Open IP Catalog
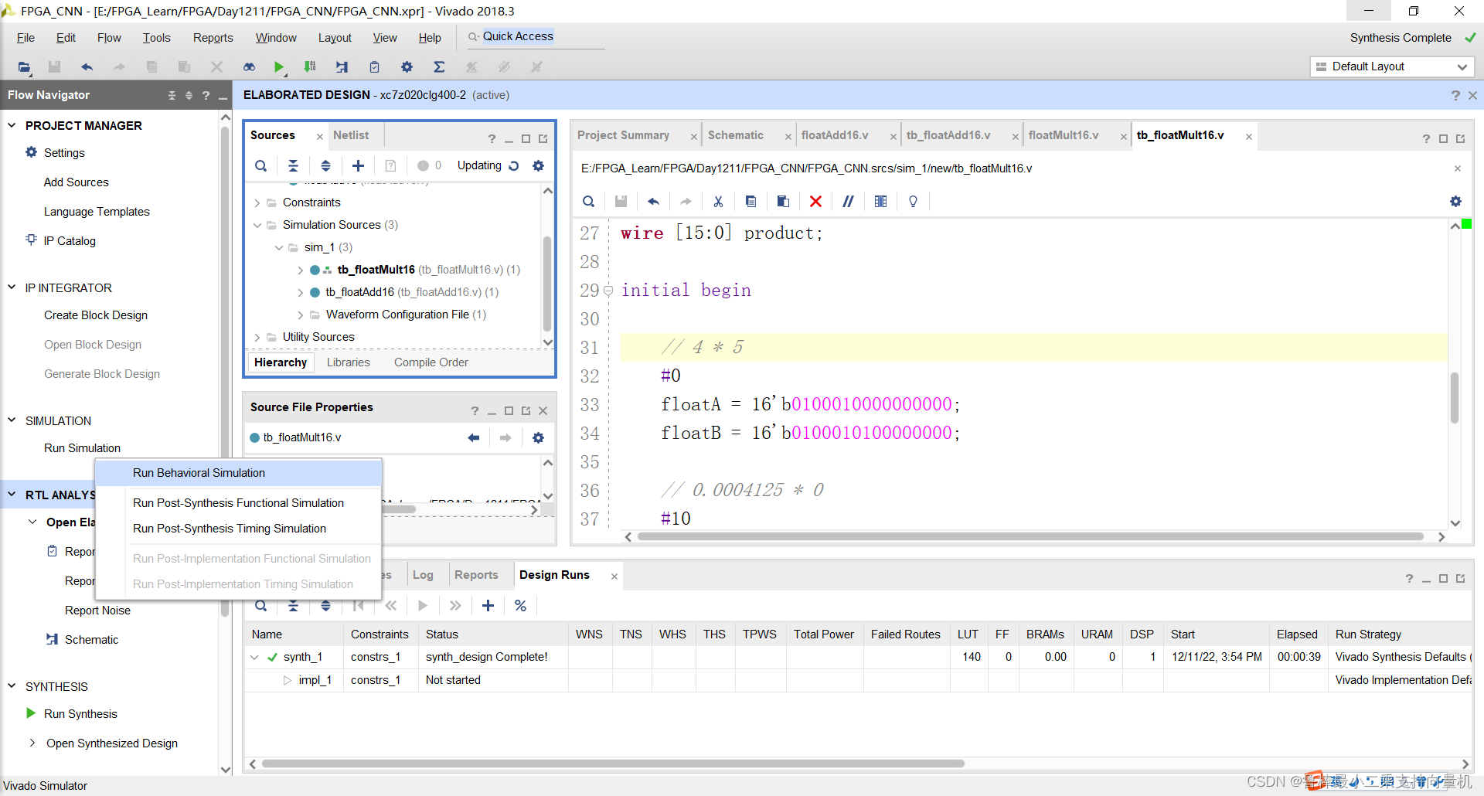 click(x=70, y=241)
